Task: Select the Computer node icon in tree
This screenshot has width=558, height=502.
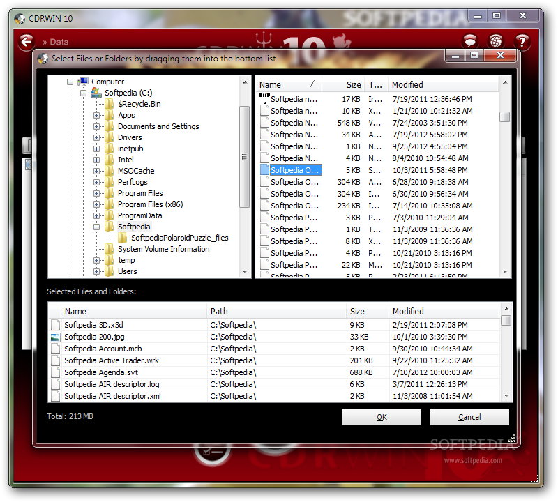Action: pyautogui.click(x=84, y=82)
